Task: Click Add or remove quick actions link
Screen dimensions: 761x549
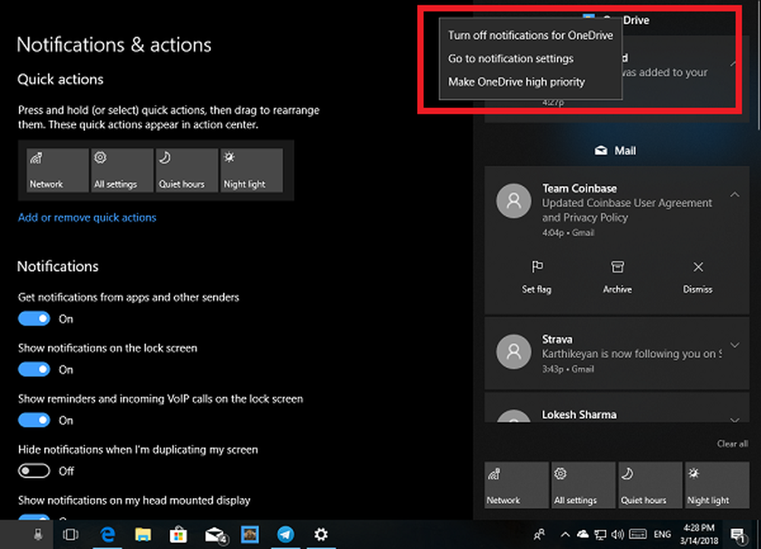Action: click(x=87, y=218)
